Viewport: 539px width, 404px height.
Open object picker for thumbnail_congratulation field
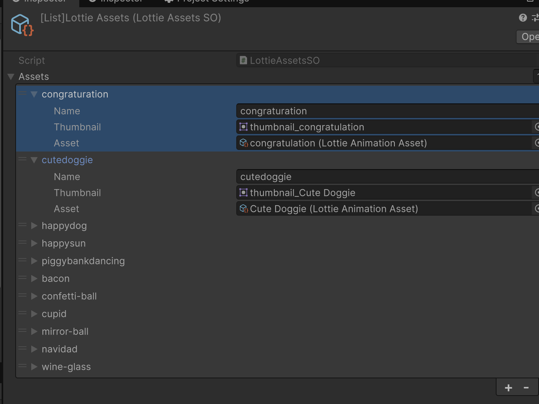pyautogui.click(x=536, y=127)
